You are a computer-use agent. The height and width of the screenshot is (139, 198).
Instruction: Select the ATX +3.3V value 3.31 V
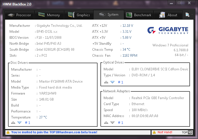point(127,32)
